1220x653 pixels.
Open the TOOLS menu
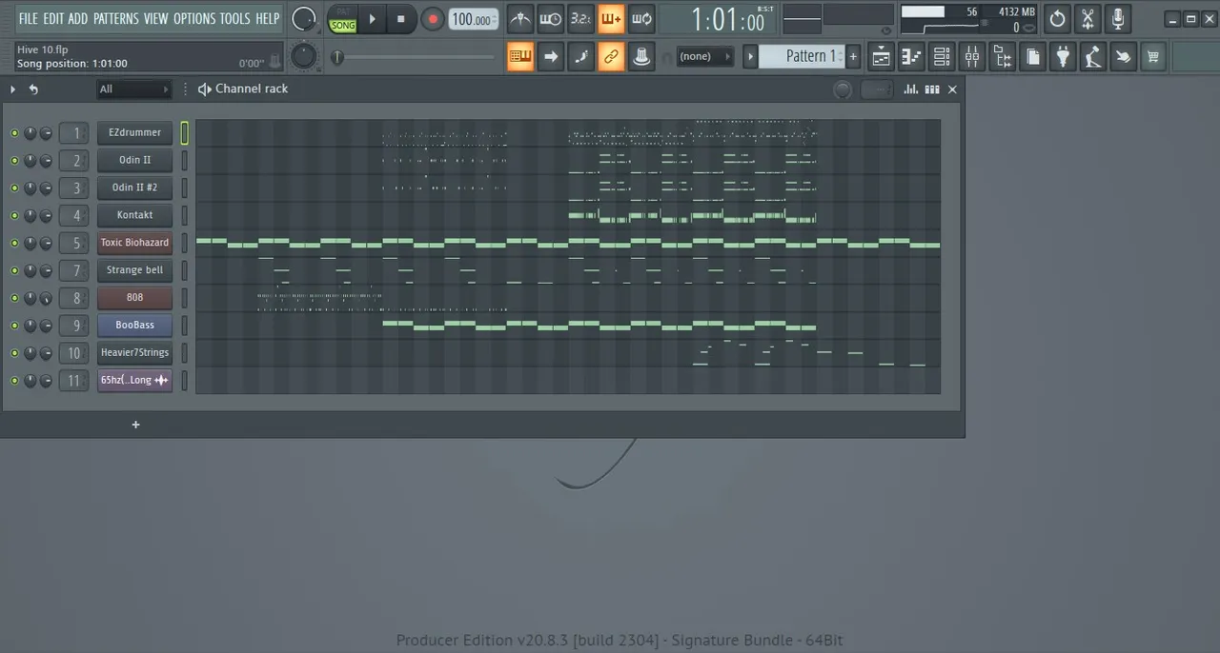click(235, 18)
